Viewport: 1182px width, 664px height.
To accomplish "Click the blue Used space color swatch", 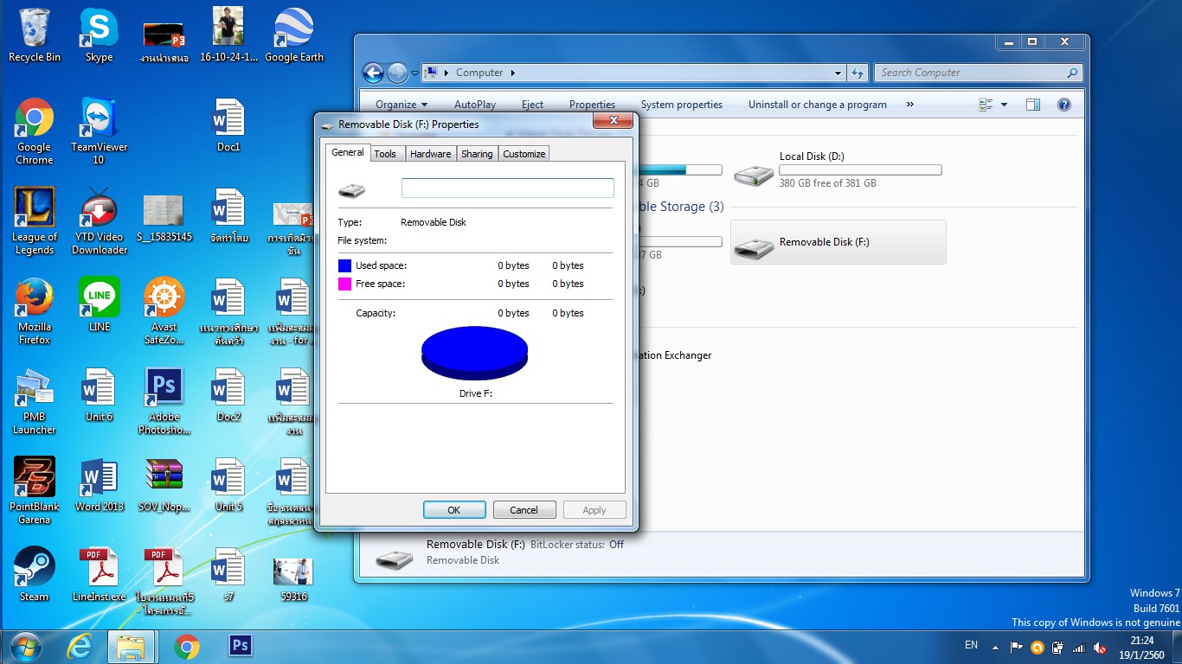I will click(x=344, y=265).
